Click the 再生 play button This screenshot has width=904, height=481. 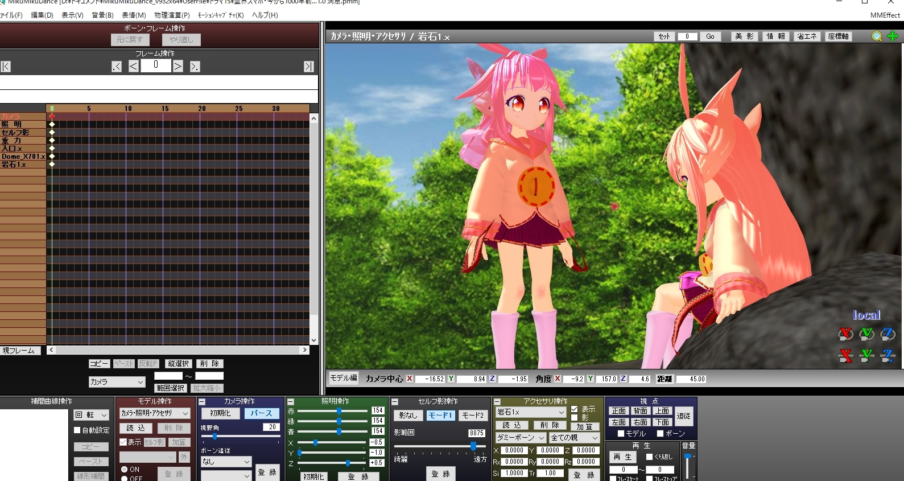coord(622,457)
